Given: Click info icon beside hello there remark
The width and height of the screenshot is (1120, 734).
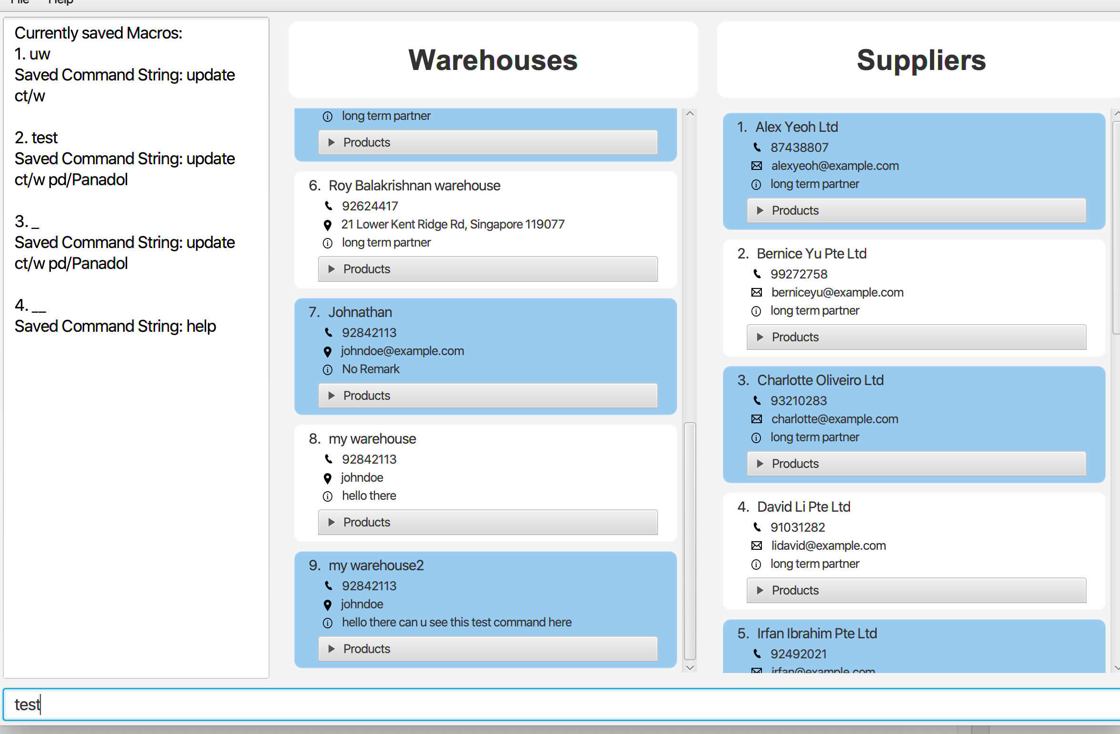Looking at the screenshot, I should [x=328, y=496].
